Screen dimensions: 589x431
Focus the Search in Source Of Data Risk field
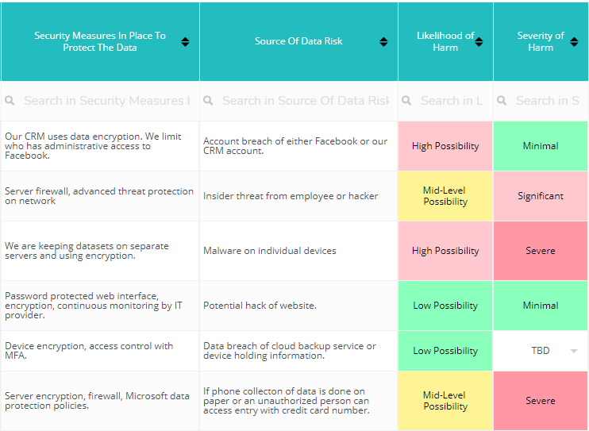(305, 101)
